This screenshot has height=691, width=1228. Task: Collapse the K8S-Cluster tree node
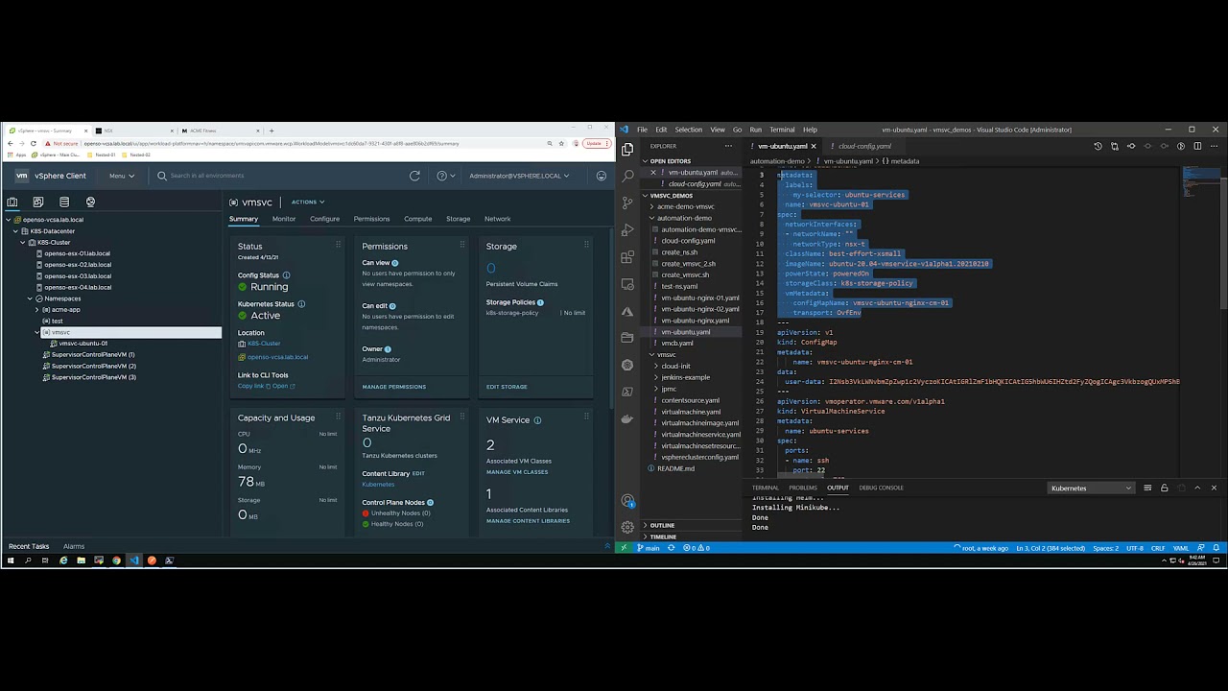tap(23, 243)
